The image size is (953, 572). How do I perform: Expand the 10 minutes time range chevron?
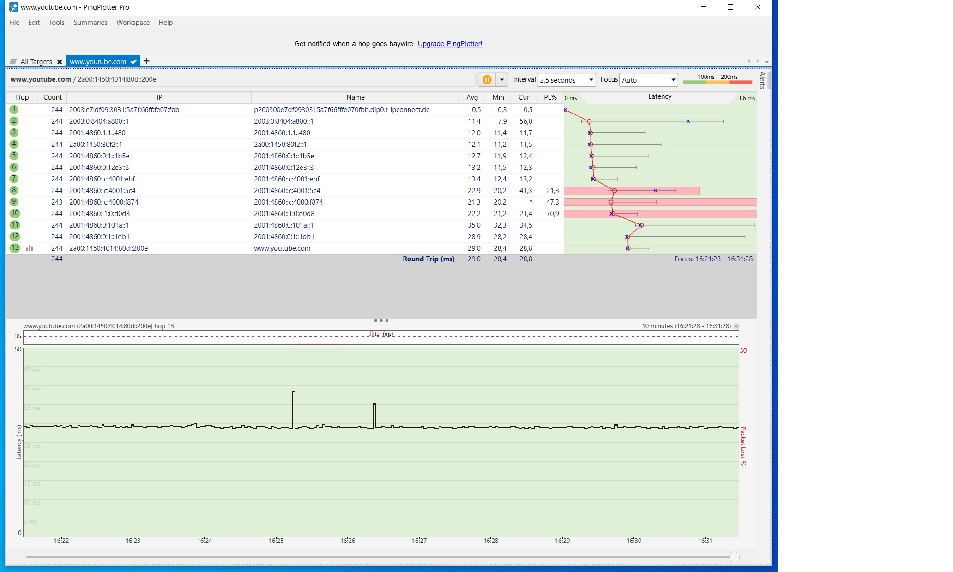point(736,326)
